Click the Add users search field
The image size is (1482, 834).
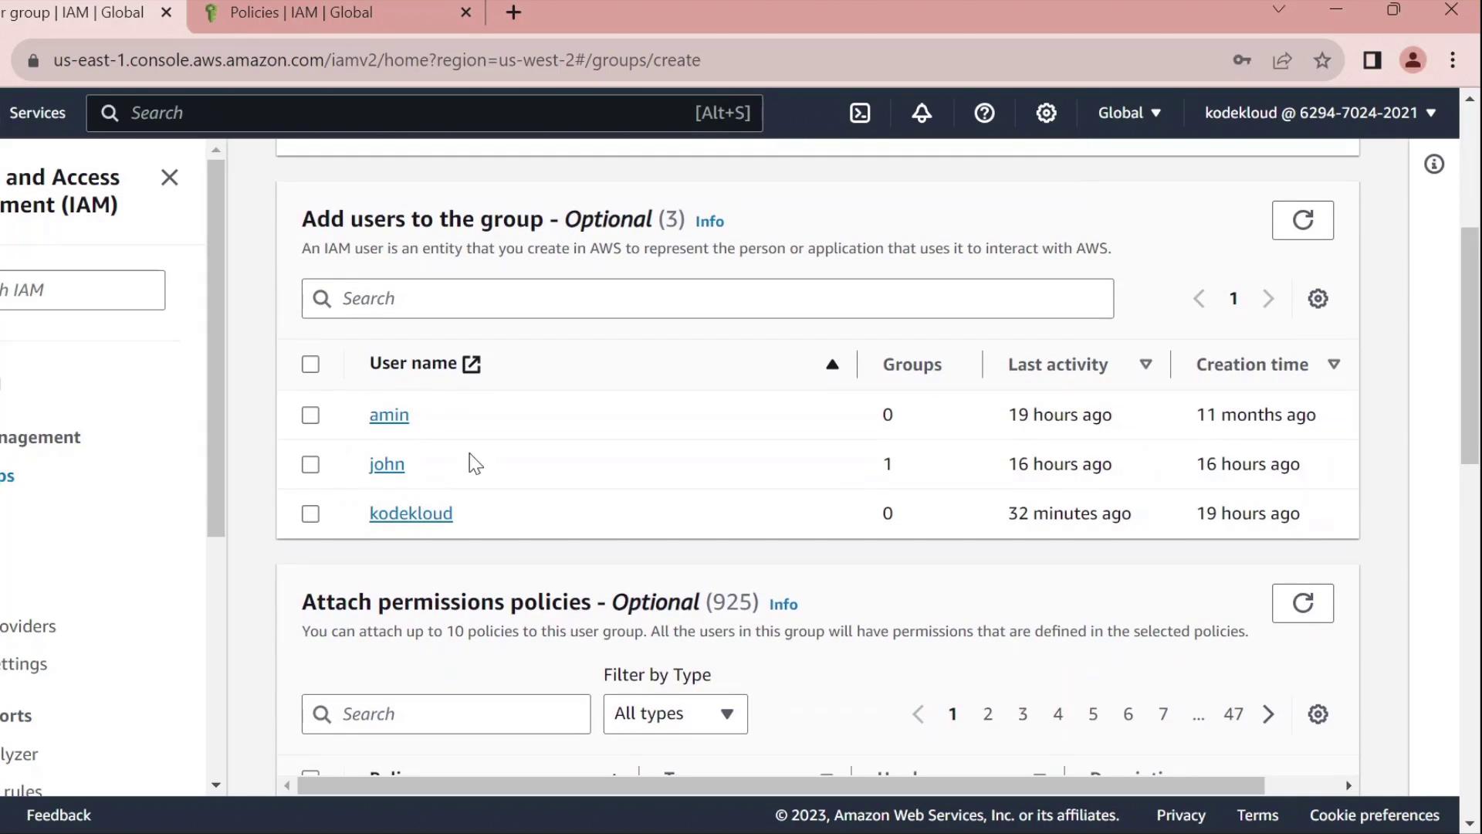707,299
